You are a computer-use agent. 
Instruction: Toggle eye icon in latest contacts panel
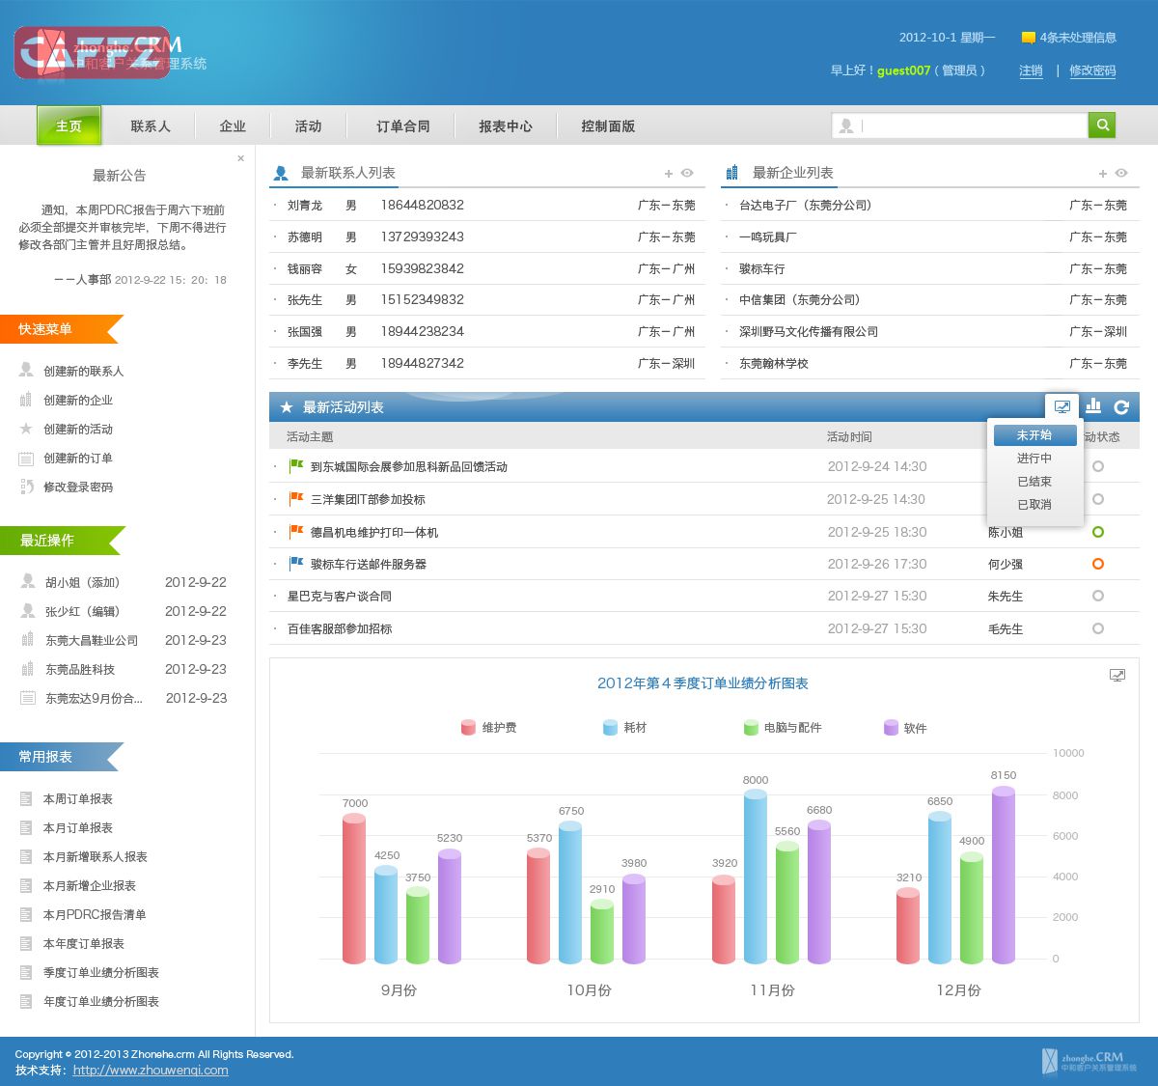[x=687, y=174]
